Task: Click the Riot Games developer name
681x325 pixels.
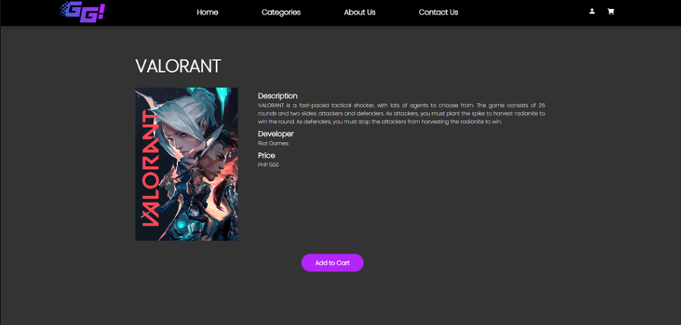Action: point(273,143)
